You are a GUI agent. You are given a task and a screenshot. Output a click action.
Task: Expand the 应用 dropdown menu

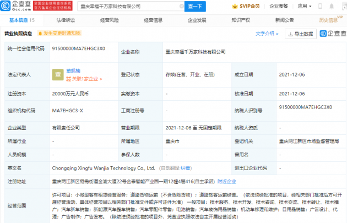(304, 6)
